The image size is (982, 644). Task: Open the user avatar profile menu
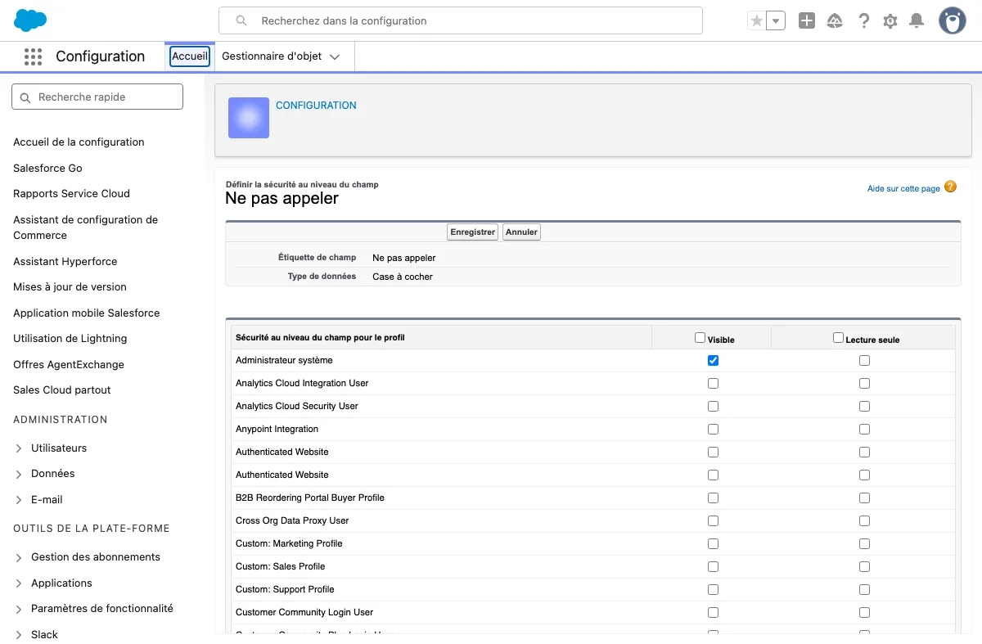952,20
